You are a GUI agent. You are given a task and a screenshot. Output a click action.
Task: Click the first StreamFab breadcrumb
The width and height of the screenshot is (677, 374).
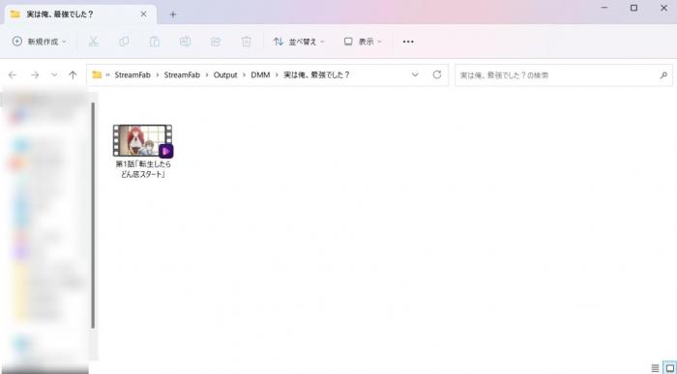coord(132,75)
